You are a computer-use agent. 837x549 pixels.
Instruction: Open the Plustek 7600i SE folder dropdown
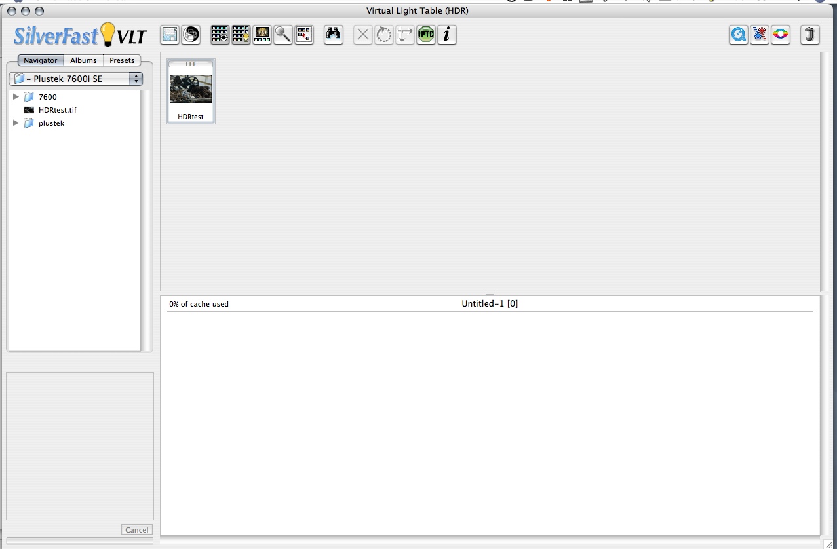[76, 79]
